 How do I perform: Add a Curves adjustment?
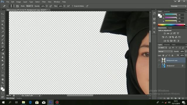pyautogui.click(x=171, y=34)
